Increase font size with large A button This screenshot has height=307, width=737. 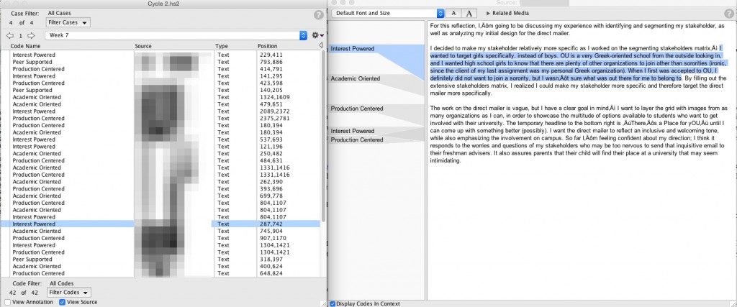[469, 13]
